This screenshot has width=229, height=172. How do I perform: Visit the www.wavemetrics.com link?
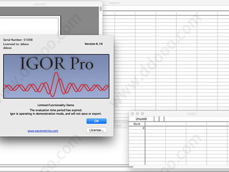point(43,131)
